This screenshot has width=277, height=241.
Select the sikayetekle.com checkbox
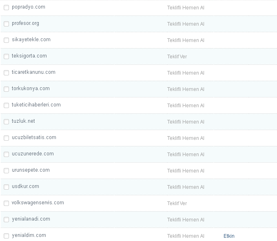6,40
